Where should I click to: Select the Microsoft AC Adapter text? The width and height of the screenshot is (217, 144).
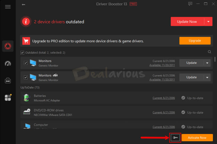[47, 100]
